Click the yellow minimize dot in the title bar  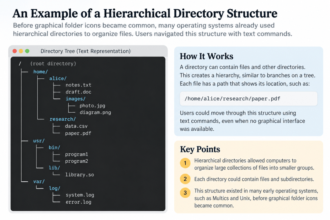click(x=21, y=51)
